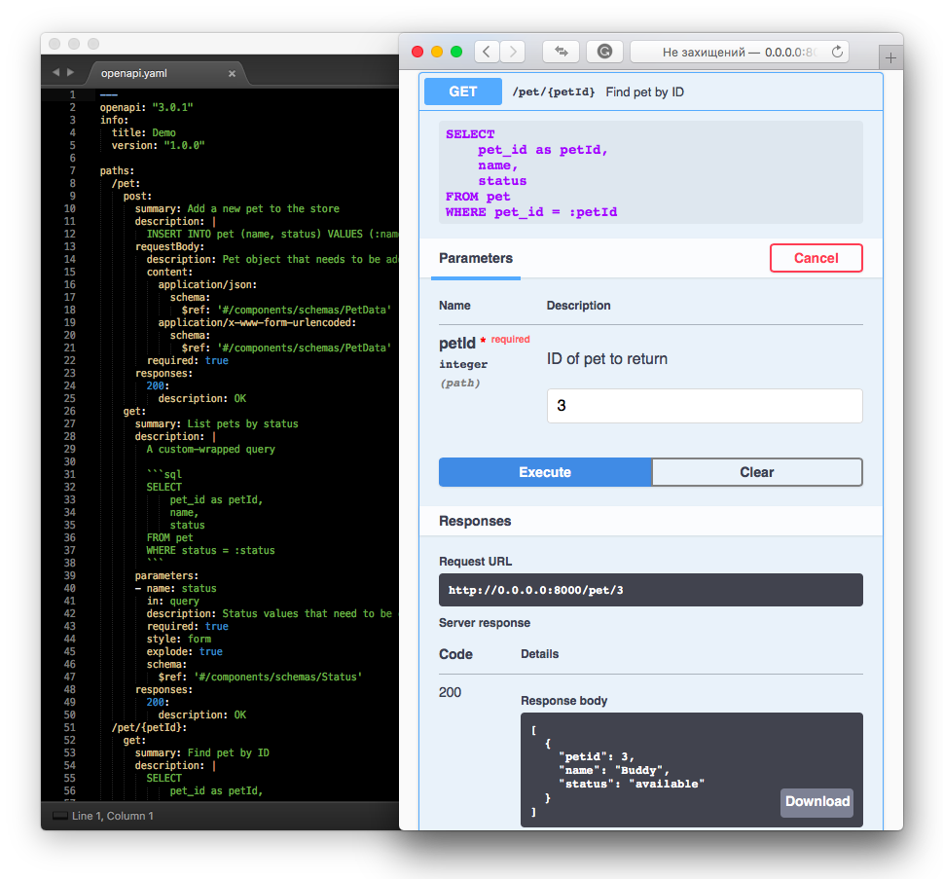Image resolution: width=943 pixels, height=879 pixels.
Task: Go to previous tab arrow in editor
Action: coord(55,72)
